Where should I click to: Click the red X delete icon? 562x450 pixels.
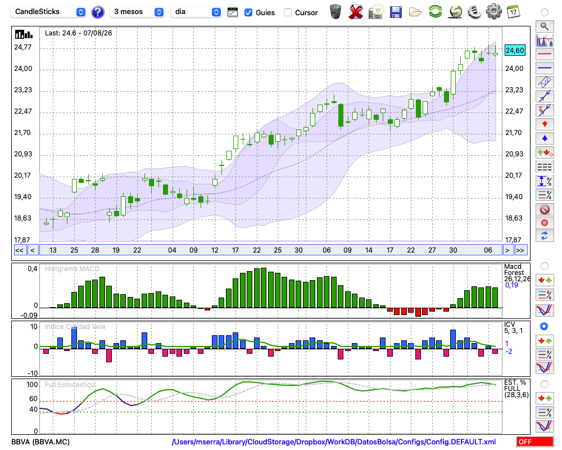355,12
